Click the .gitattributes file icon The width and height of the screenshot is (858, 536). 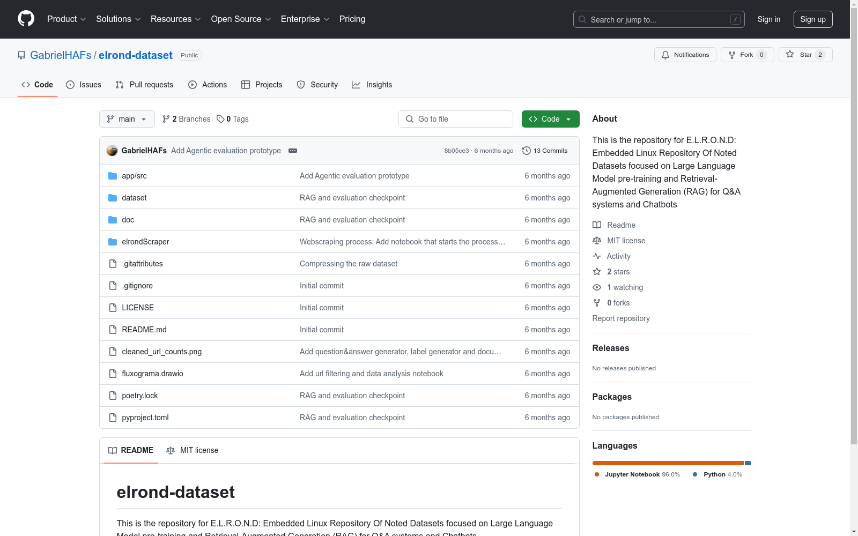tap(113, 264)
